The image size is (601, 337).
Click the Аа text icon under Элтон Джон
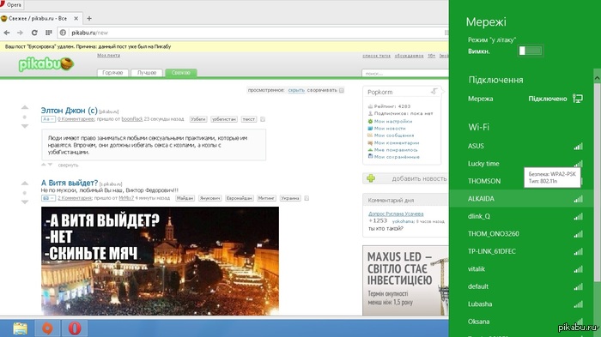pos(48,119)
